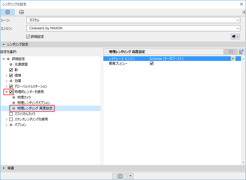The width and height of the screenshot is (246, 180).
Task: Click the スフィリカルカメラ label
Action: tap(25, 114)
